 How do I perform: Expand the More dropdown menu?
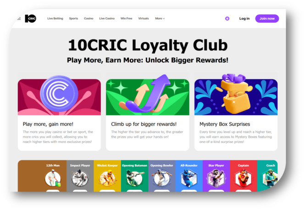coord(160,18)
